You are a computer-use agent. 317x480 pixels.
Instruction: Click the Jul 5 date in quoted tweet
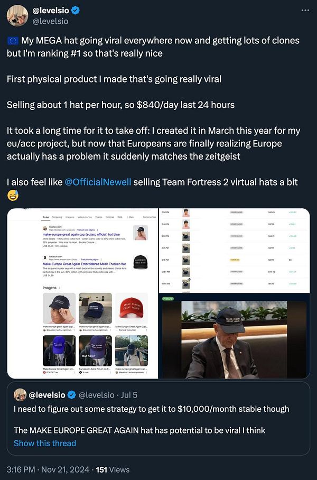129,395
